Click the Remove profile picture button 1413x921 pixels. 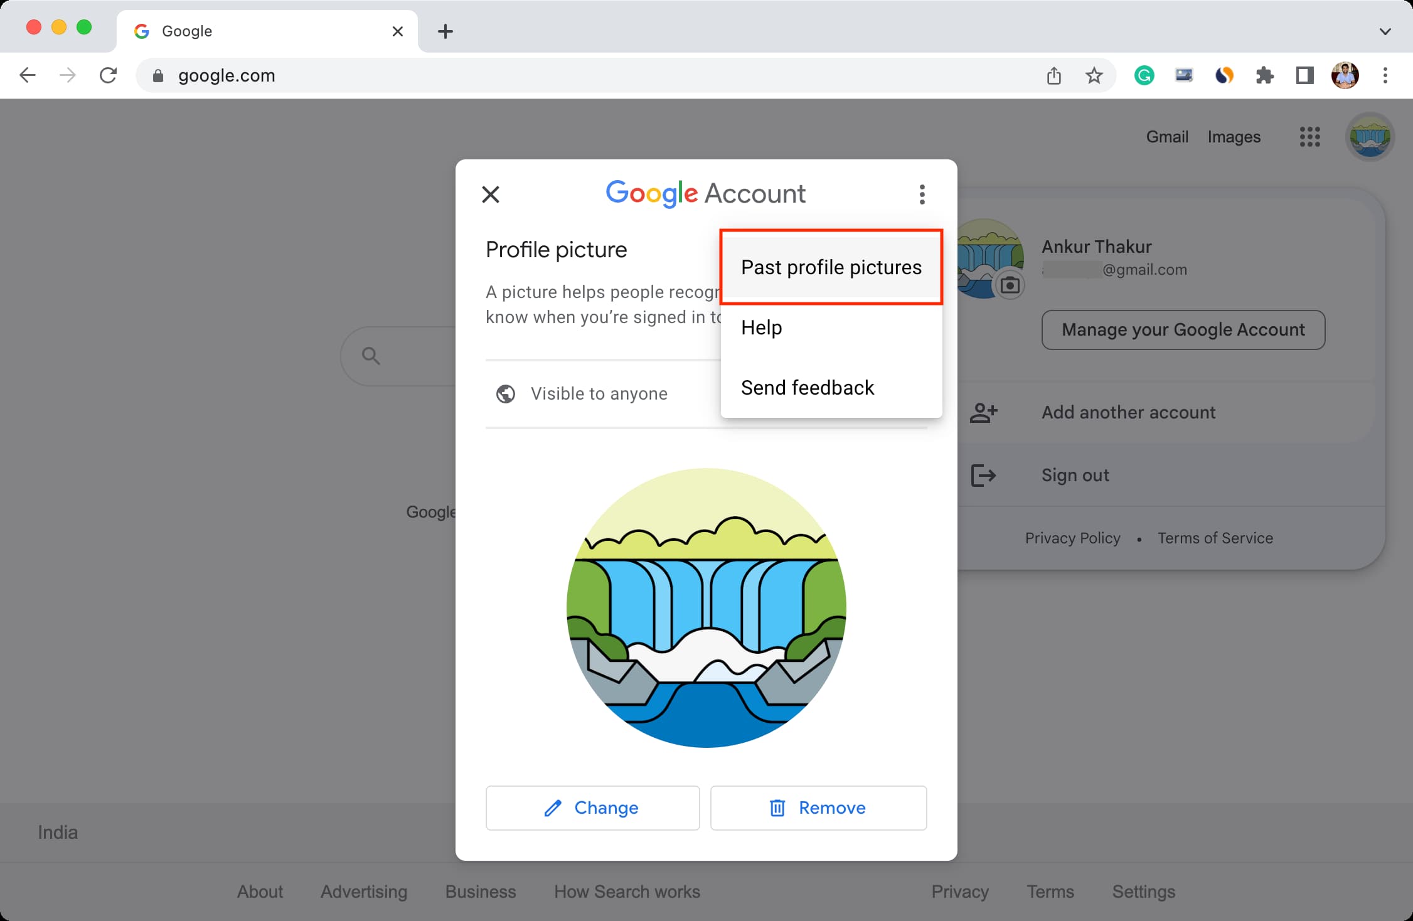point(819,808)
